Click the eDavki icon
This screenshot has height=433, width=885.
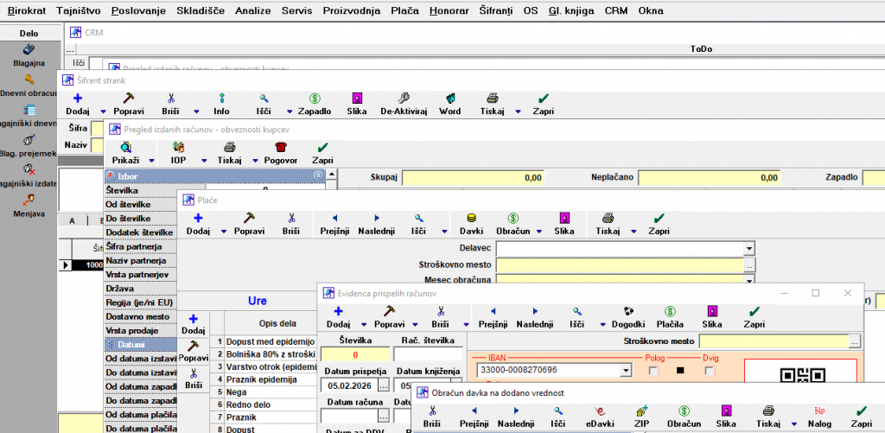pyautogui.click(x=599, y=417)
